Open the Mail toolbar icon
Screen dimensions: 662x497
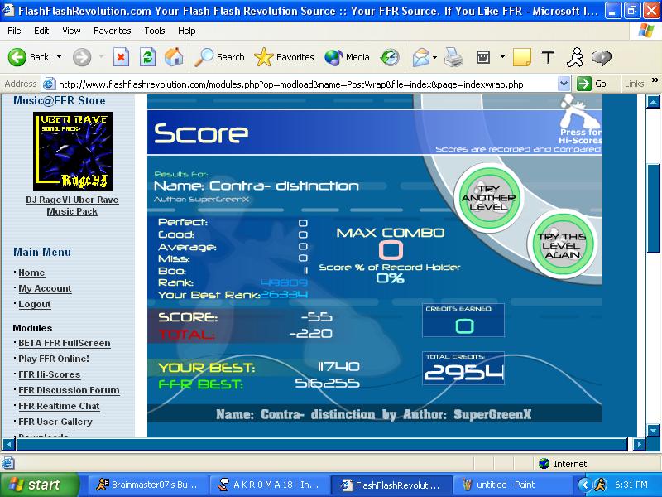(421, 57)
